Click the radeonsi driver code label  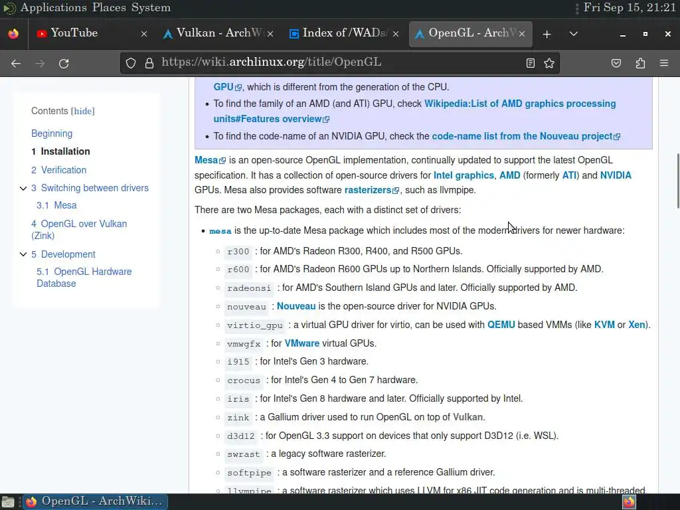(249, 288)
